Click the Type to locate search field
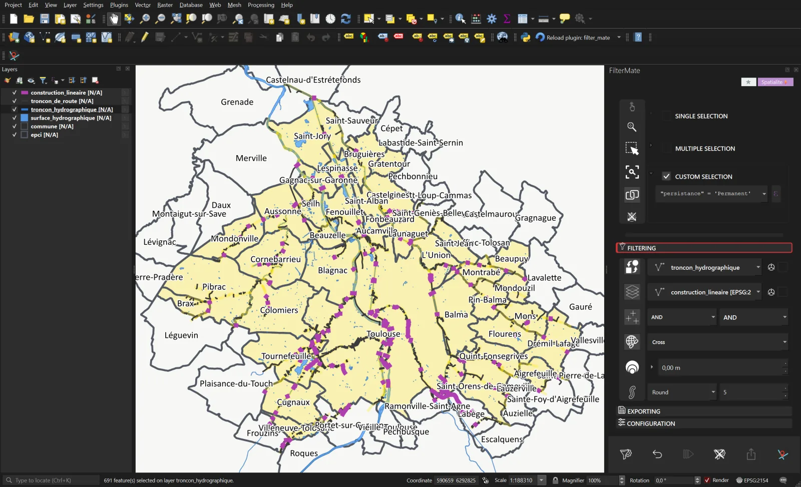The image size is (801, 487). pyautogui.click(x=52, y=480)
